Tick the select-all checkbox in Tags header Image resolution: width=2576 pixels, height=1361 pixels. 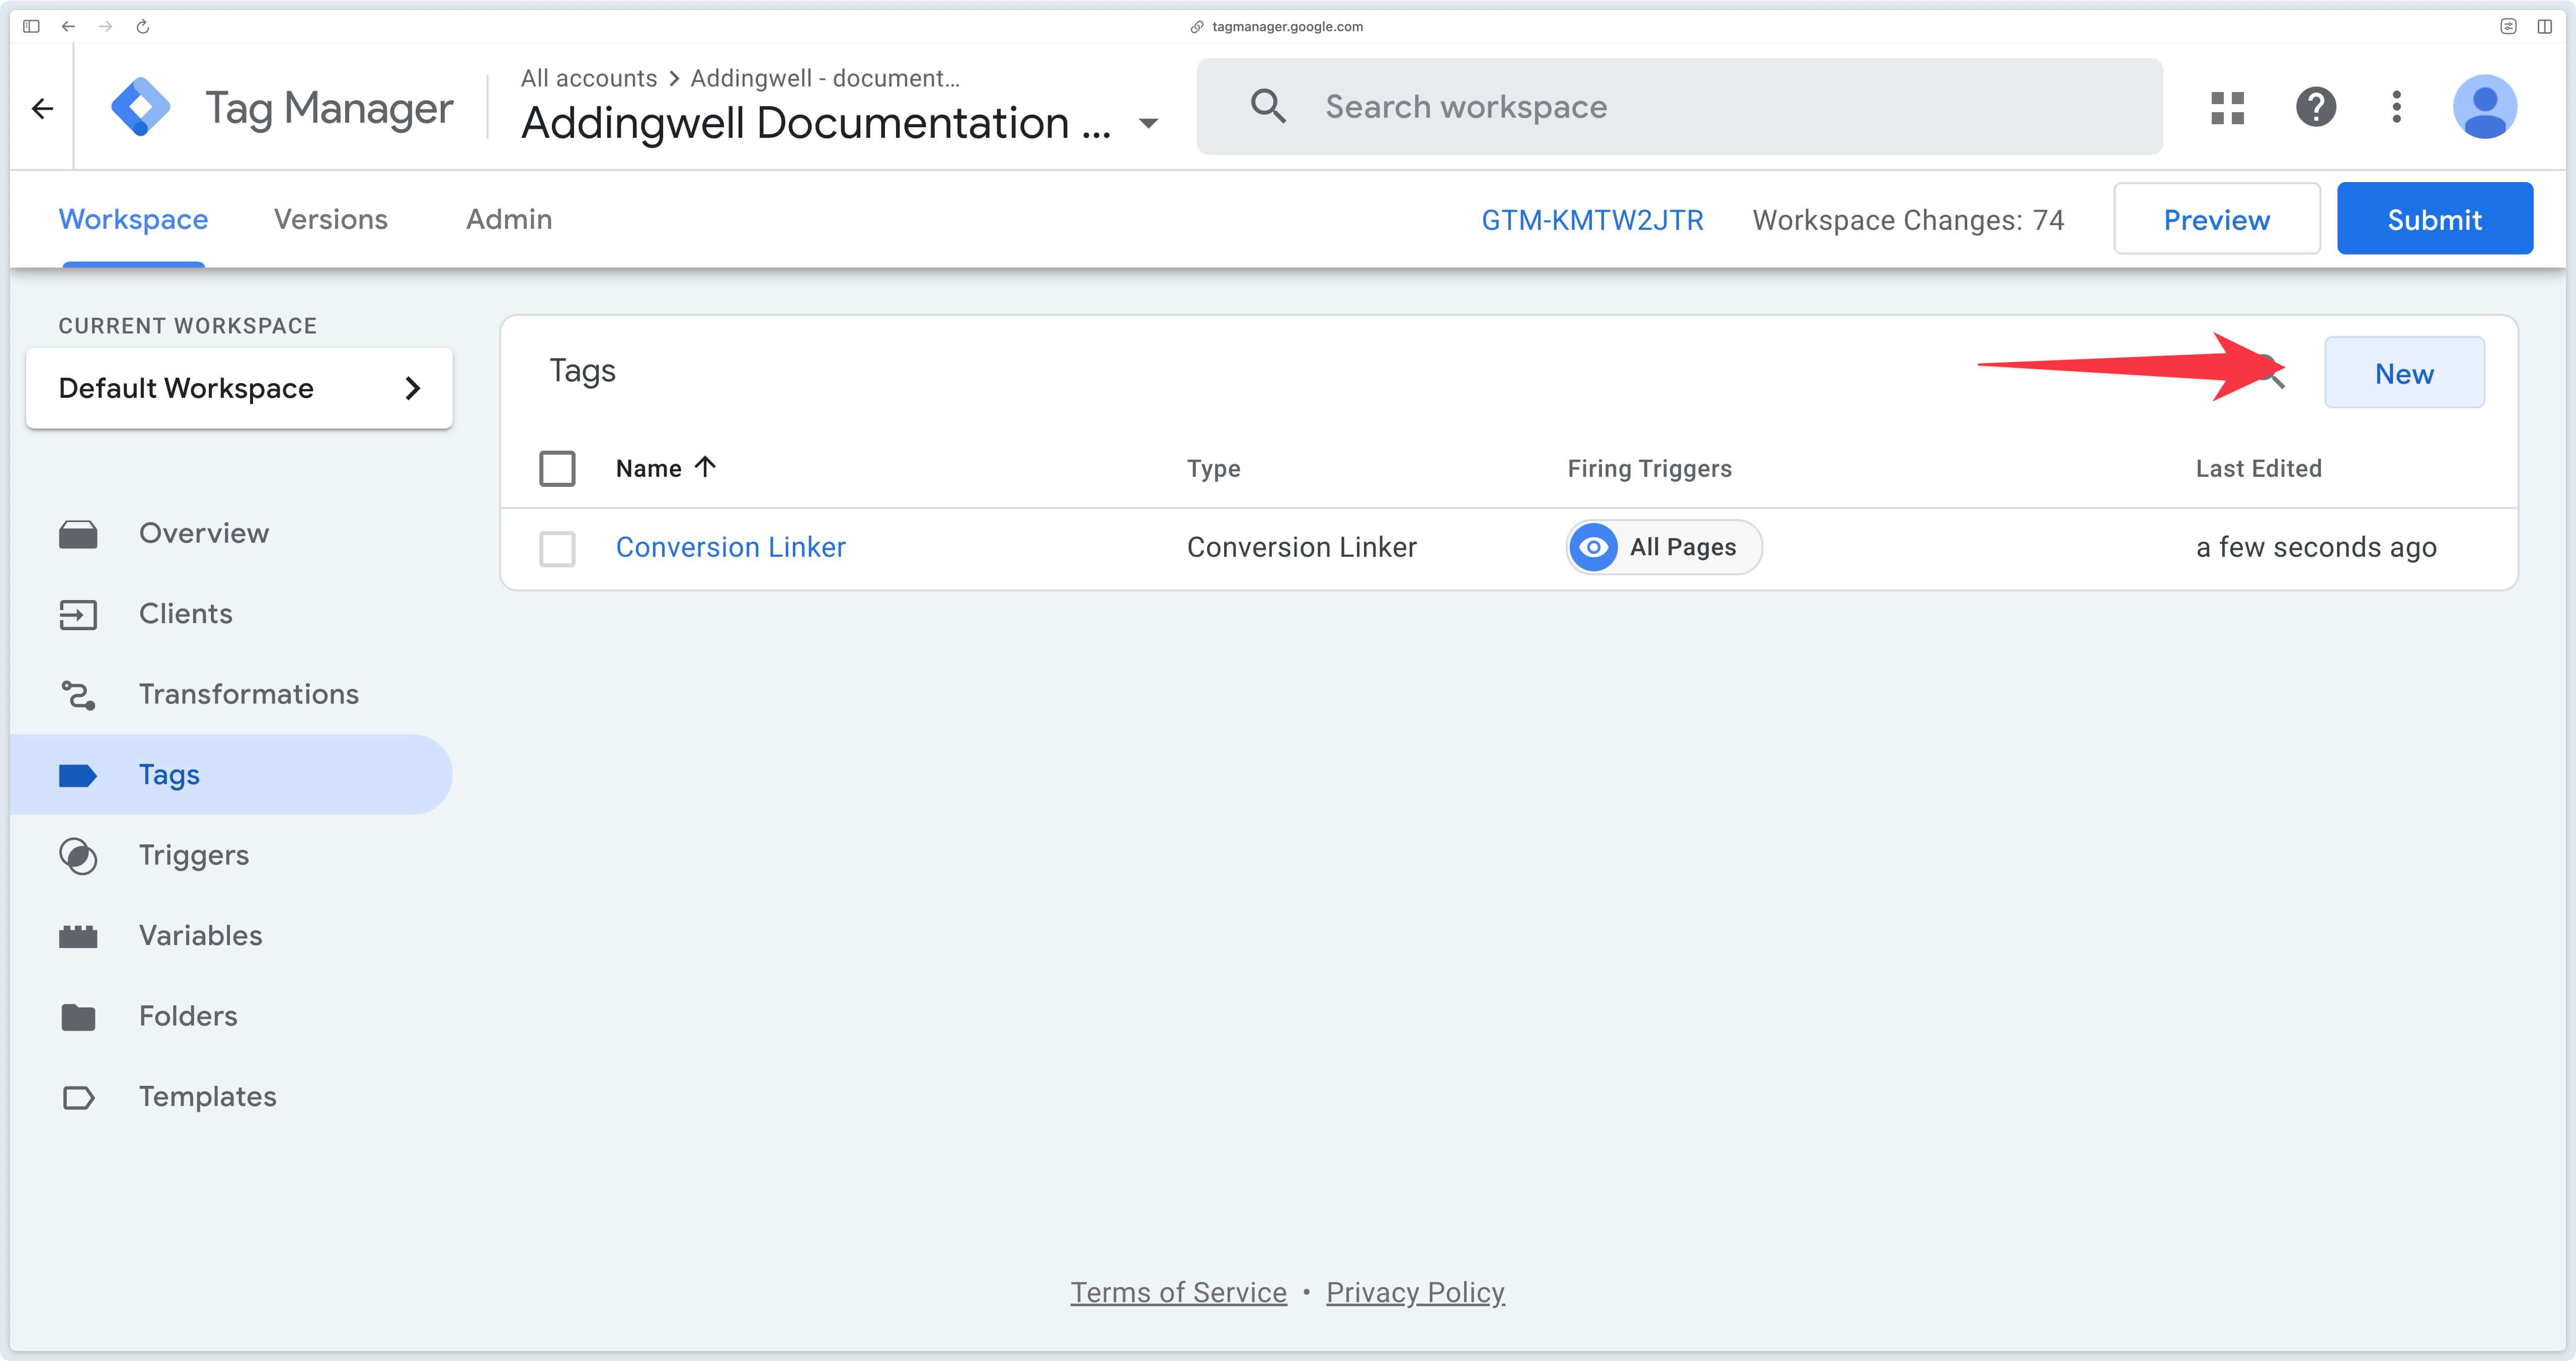[557, 468]
